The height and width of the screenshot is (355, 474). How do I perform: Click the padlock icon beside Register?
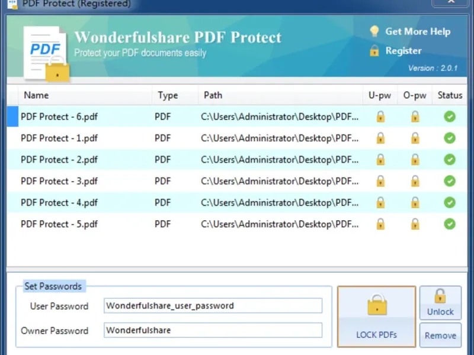point(374,51)
